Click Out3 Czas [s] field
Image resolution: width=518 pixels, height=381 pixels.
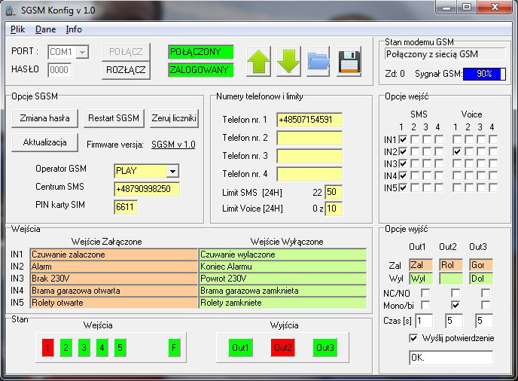[x=484, y=321]
